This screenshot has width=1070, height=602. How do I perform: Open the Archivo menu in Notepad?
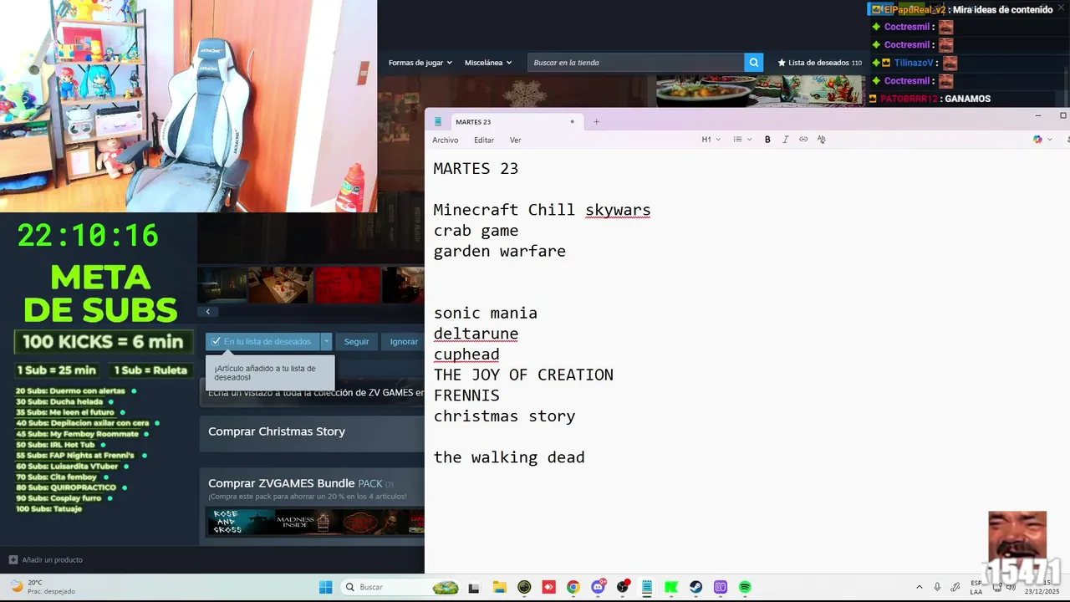[x=446, y=140]
